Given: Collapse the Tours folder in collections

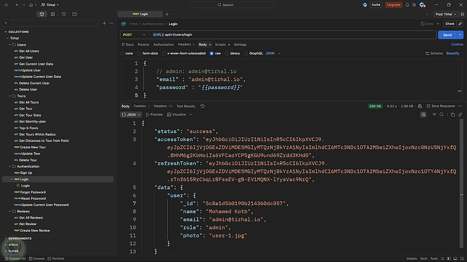Looking at the screenshot, I should [x=10, y=96].
